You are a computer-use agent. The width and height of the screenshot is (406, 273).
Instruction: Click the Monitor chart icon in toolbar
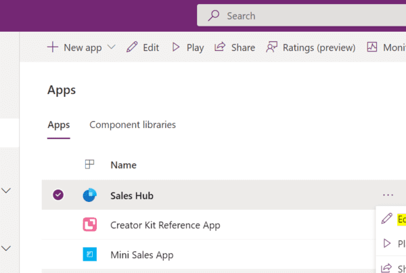(371, 47)
